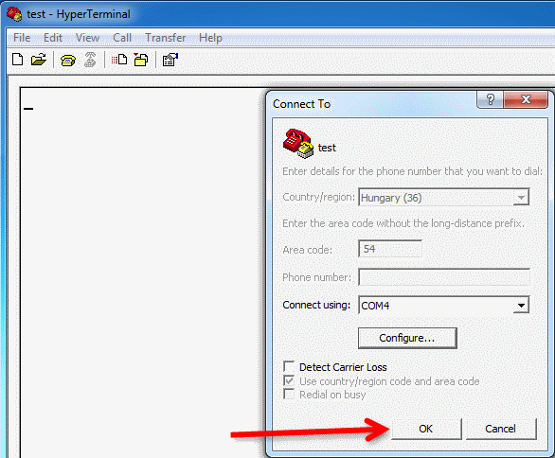Click the empty Phone number field
The width and height of the screenshot is (555, 458).
pyautogui.click(x=444, y=277)
